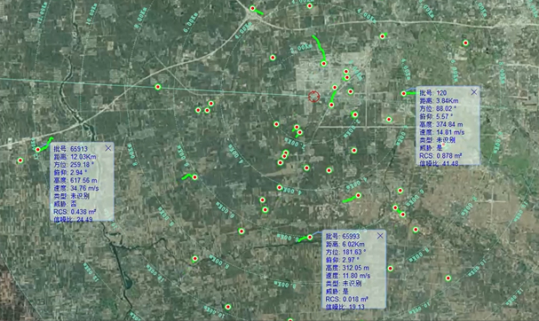The image size is (539, 321).
Task: Close the batch 65993 info popup
Action: [380, 236]
